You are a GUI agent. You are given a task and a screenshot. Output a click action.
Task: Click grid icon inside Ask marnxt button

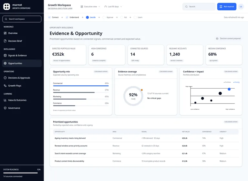(221, 7)
